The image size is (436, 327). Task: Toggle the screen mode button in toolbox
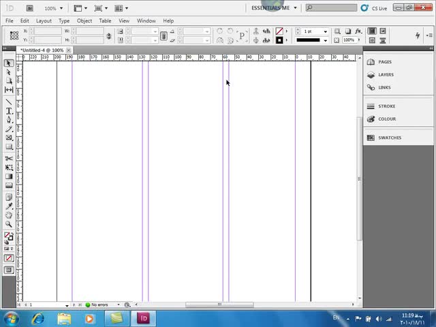(x=9, y=270)
